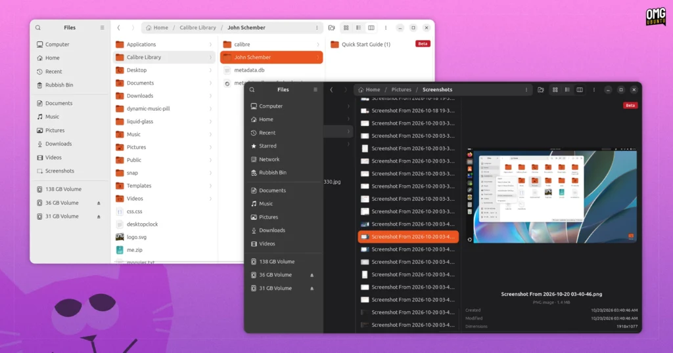Image resolution: width=673 pixels, height=353 pixels.
Task: Open Rubbish Bin in dark window sidebar
Action: (268, 173)
